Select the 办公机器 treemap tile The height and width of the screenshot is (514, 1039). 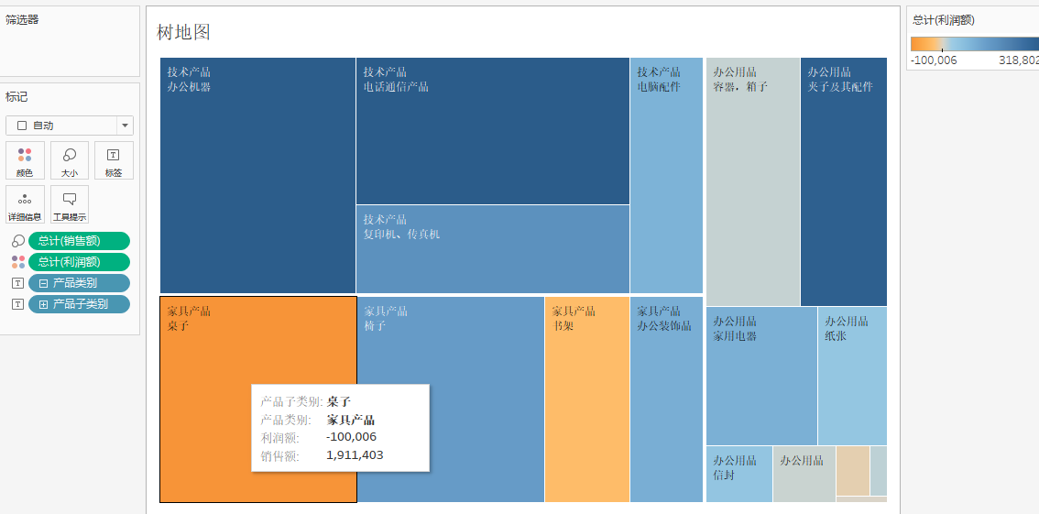[257, 176]
